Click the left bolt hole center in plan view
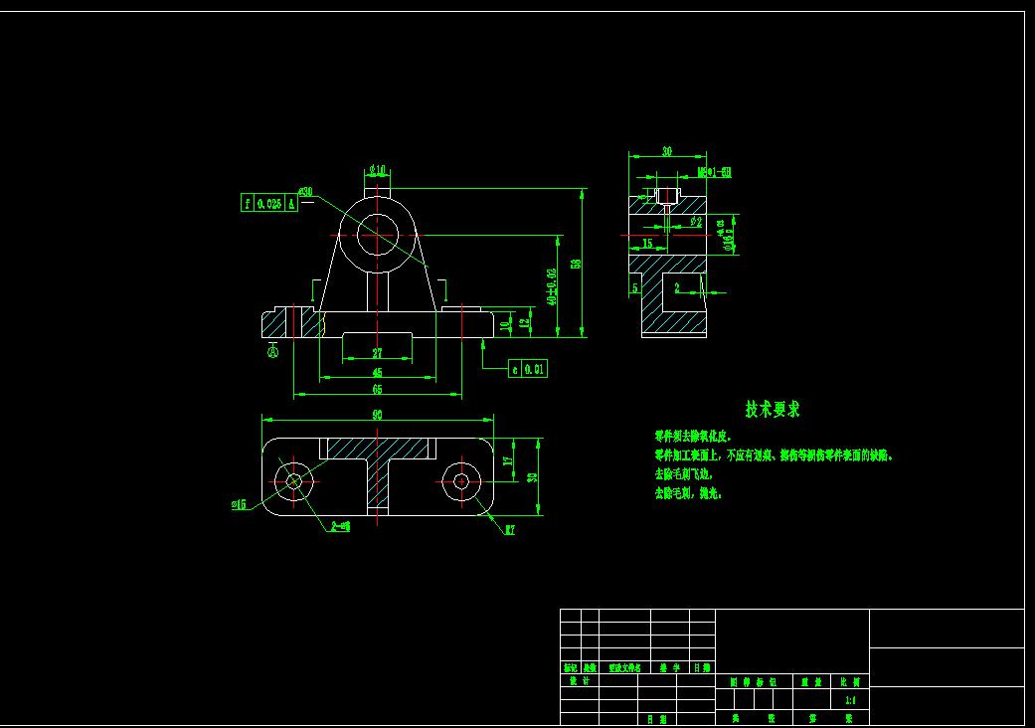Image resolution: width=1035 pixels, height=728 pixels. (293, 481)
